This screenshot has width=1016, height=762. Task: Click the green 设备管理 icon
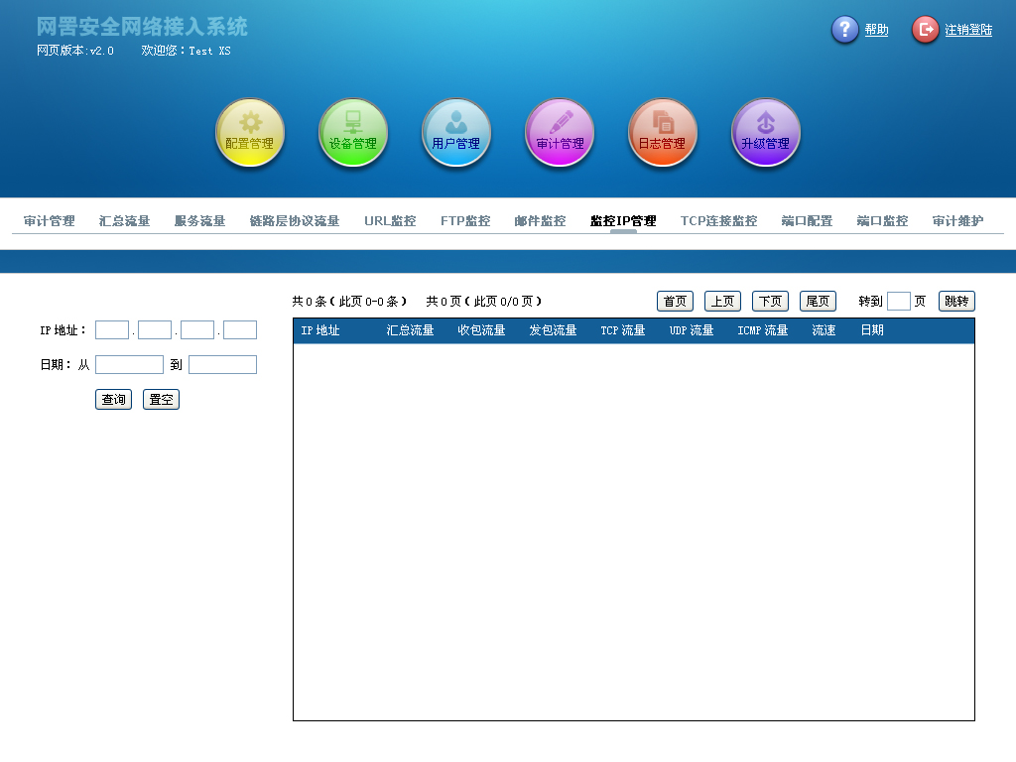[x=353, y=132]
